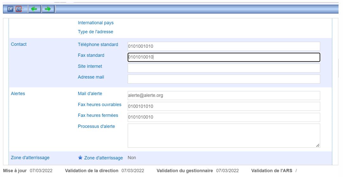Viewport: 343px width, 177px height.
Task: Go forward with the green right arrow
Action: coord(48,9)
